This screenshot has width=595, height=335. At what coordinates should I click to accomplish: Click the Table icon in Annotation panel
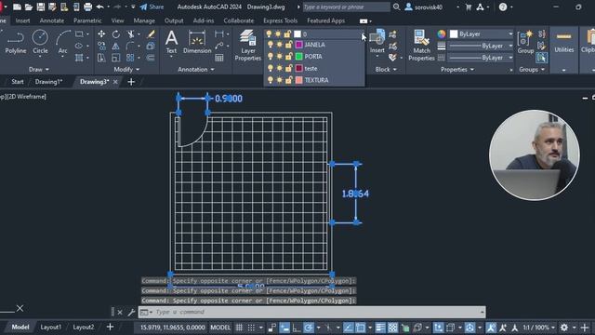[219, 58]
